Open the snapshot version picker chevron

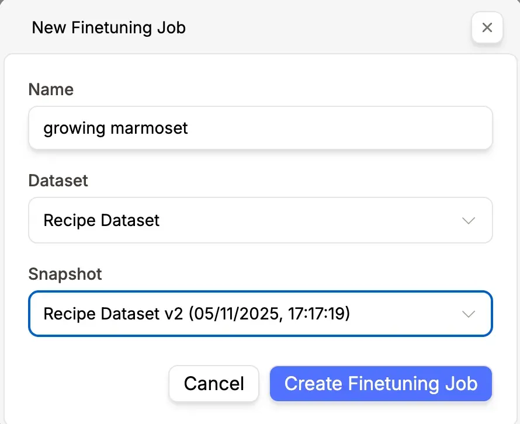(468, 314)
